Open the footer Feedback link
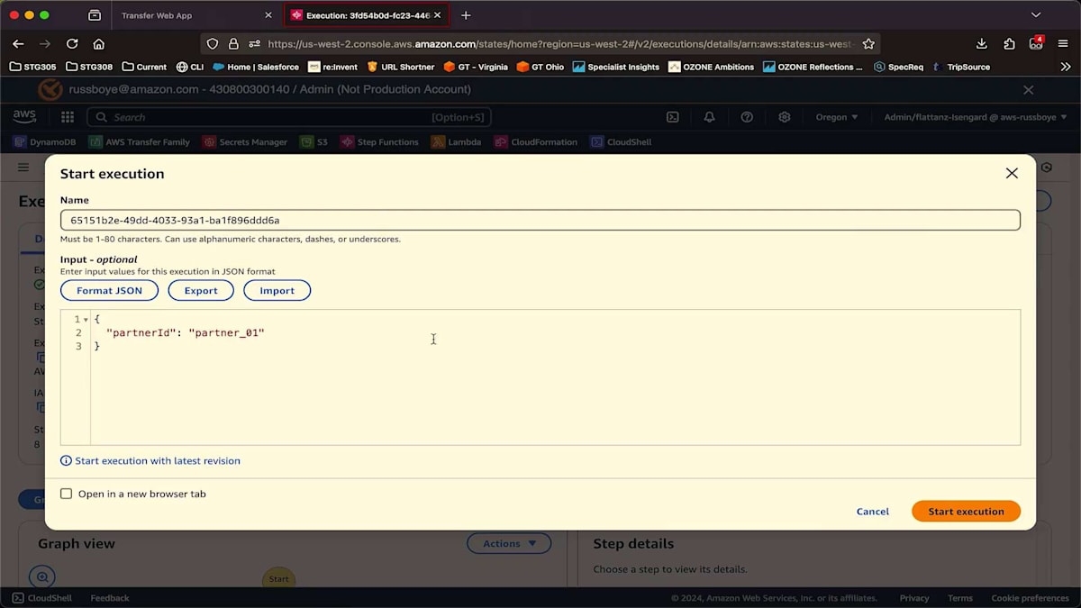This screenshot has height=608, width=1081. pyautogui.click(x=110, y=598)
